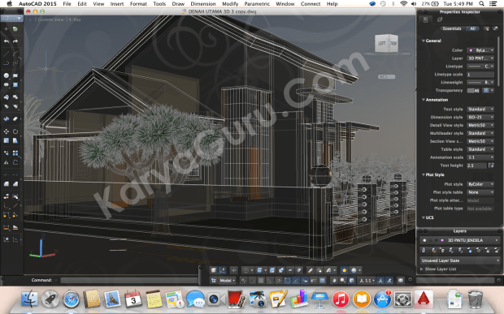Select the Move tool
Screen dimensions: 504x314
tap(7, 131)
